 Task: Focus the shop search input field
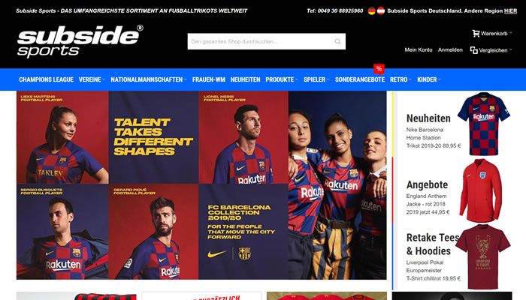[x=266, y=41]
